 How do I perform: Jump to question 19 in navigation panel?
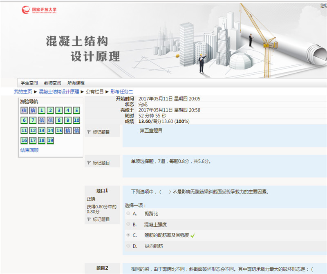click(x=50, y=140)
